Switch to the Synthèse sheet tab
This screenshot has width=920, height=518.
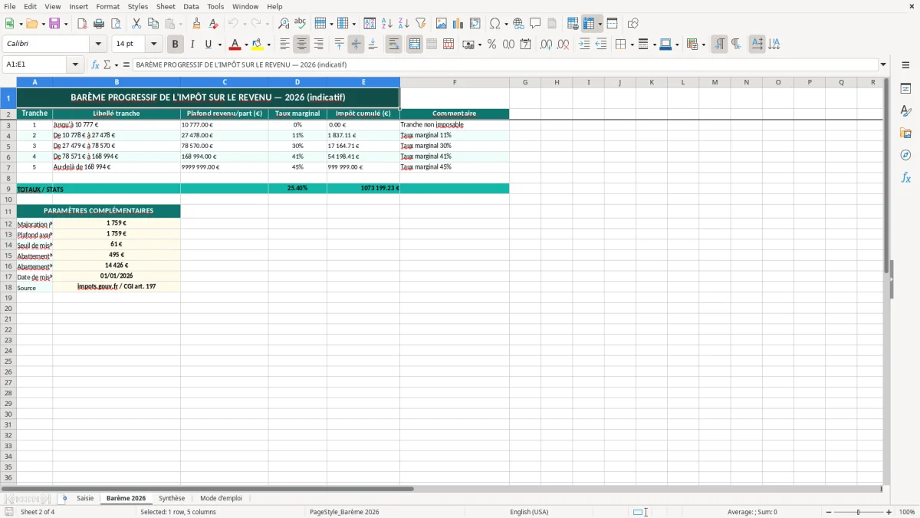(x=172, y=498)
